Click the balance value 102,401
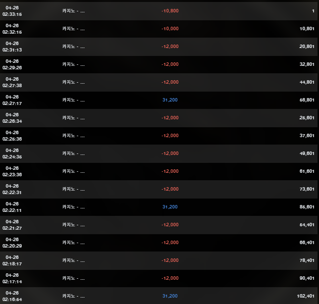319x304 pixels. pyautogui.click(x=306, y=296)
